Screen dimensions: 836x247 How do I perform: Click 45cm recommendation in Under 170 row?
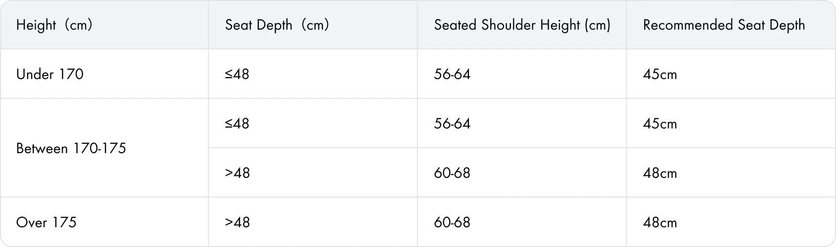[x=660, y=74]
